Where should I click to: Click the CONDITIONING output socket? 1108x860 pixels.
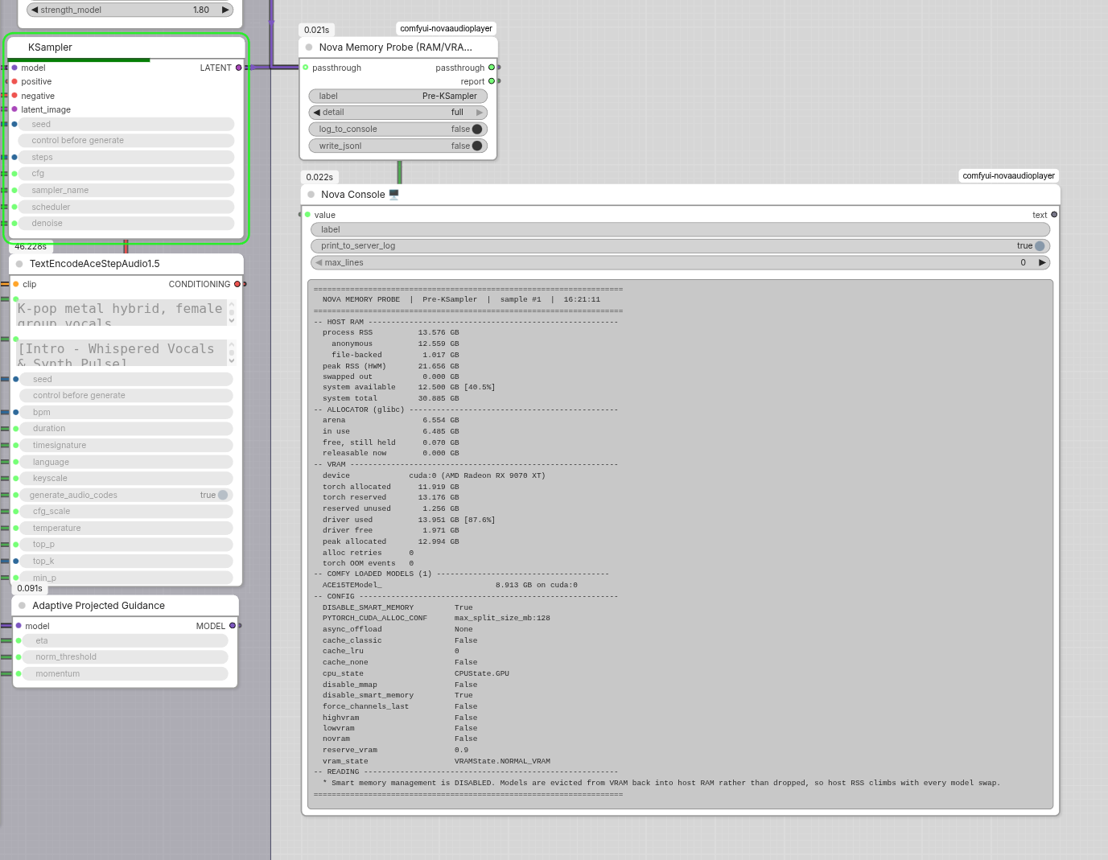(x=237, y=284)
